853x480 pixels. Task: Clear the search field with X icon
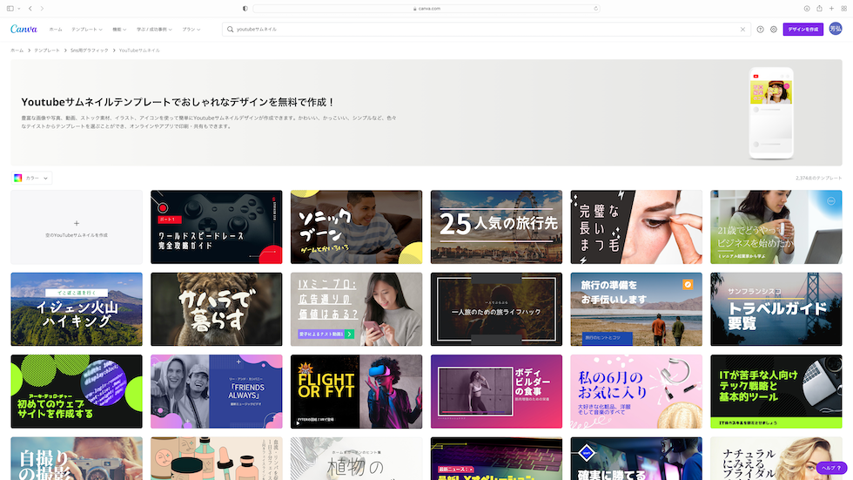(742, 30)
